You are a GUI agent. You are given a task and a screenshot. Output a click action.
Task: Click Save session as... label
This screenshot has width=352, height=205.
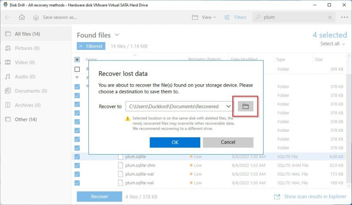(60, 17)
